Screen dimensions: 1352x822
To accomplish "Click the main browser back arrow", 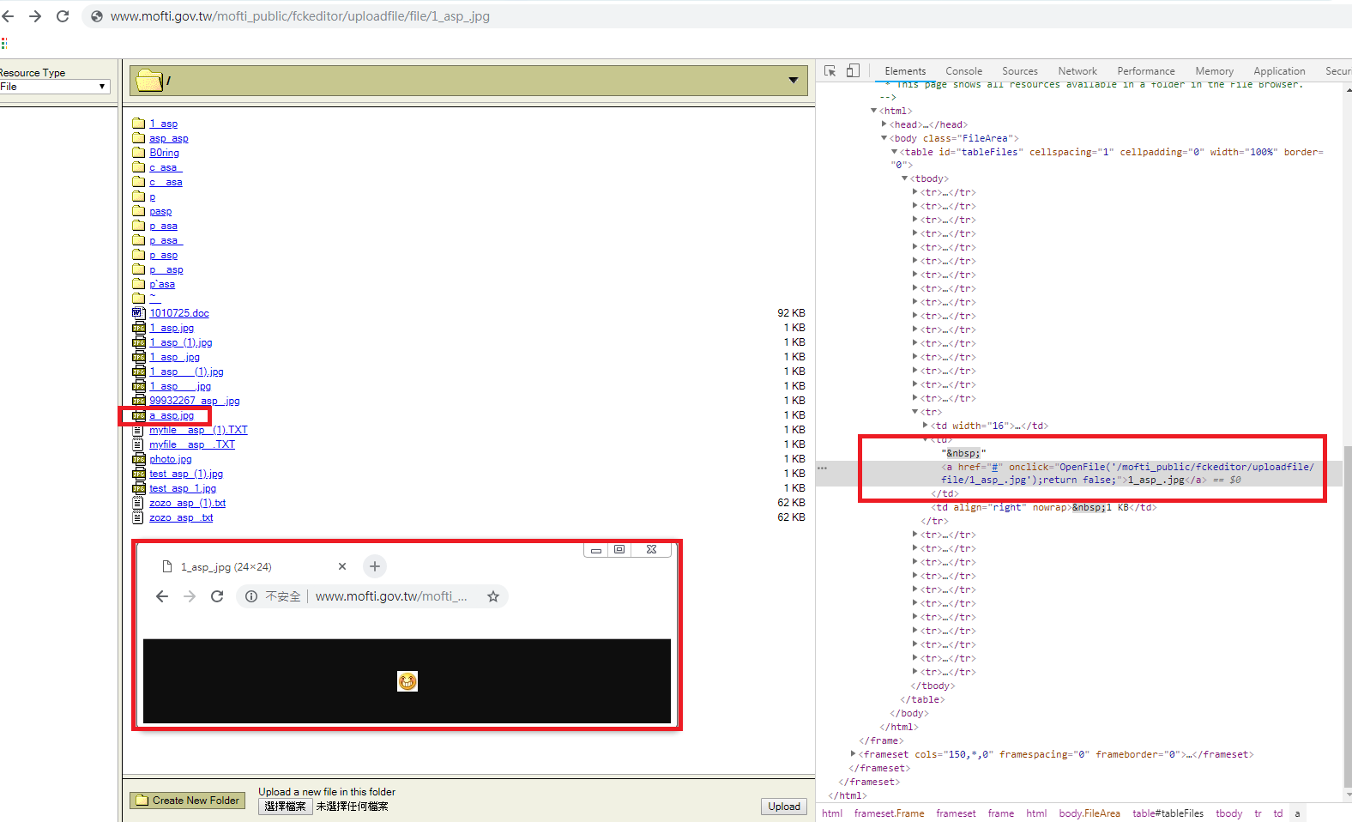I will tap(8, 16).
